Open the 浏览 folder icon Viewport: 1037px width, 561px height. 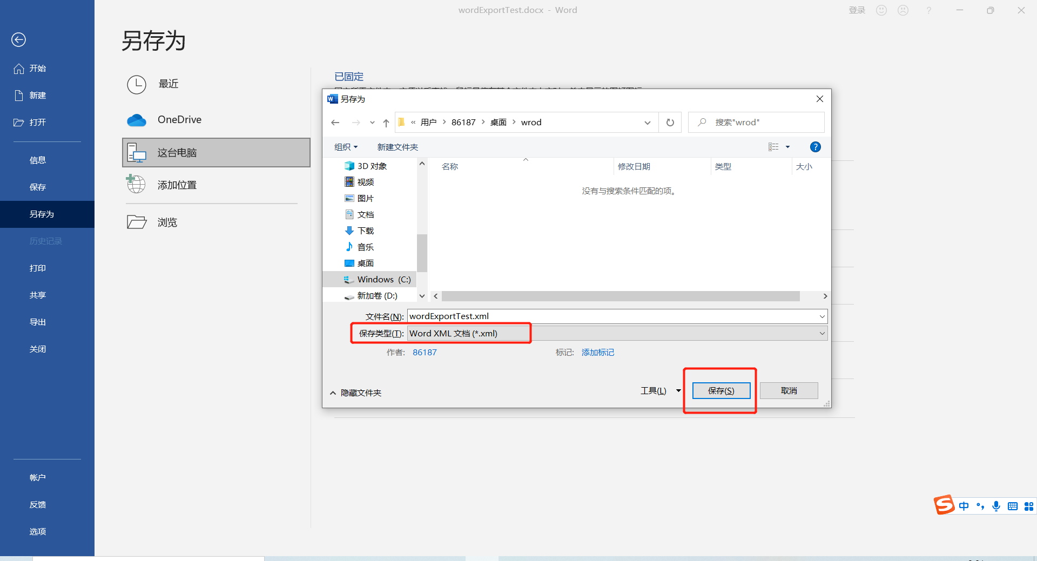tap(137, 222)
